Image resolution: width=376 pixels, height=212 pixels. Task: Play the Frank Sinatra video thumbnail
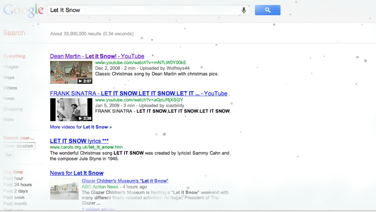coord(71,109)
